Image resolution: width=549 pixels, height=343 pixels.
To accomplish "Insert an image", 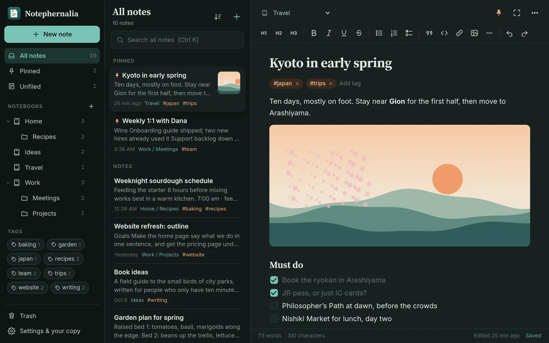I will click(474, 33).
